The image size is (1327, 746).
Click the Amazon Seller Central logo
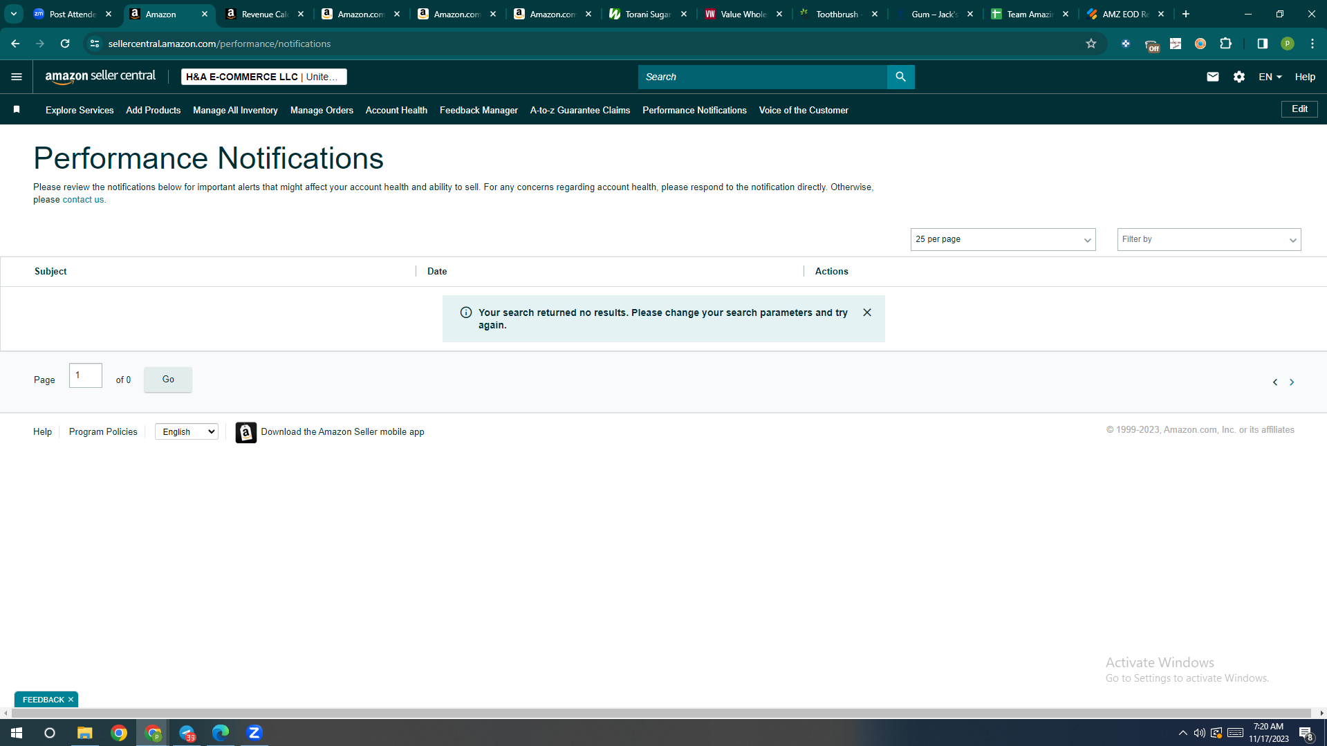pyautogui.click(x=100, y=77)
